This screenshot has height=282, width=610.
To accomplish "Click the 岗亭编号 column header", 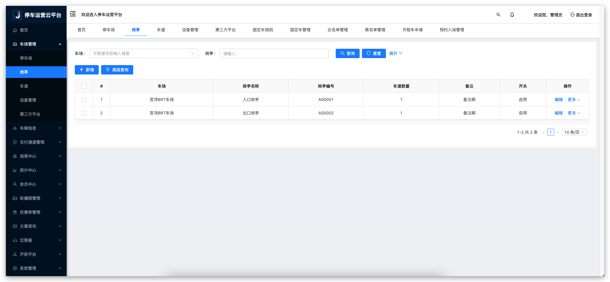I will pyautogui.click(x=326, y=86).
